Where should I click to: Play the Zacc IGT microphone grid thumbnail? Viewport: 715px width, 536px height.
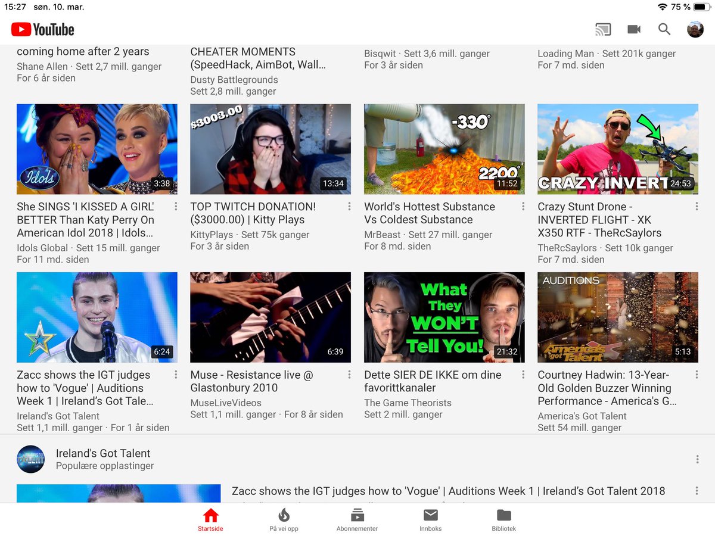pyautogui.click(x=97, y=317)
